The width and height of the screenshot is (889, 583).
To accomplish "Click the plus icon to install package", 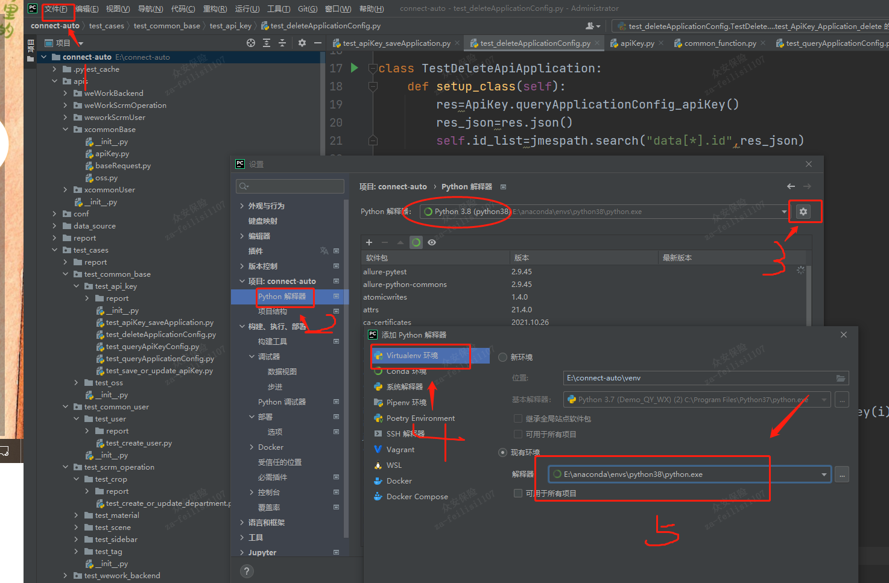I will point(369,242).
